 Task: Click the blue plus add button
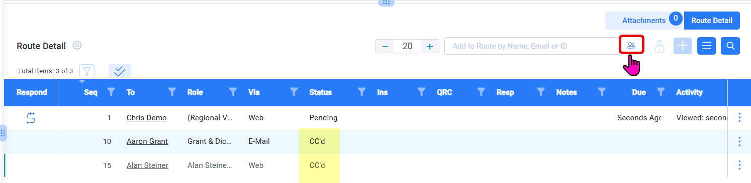683,46
